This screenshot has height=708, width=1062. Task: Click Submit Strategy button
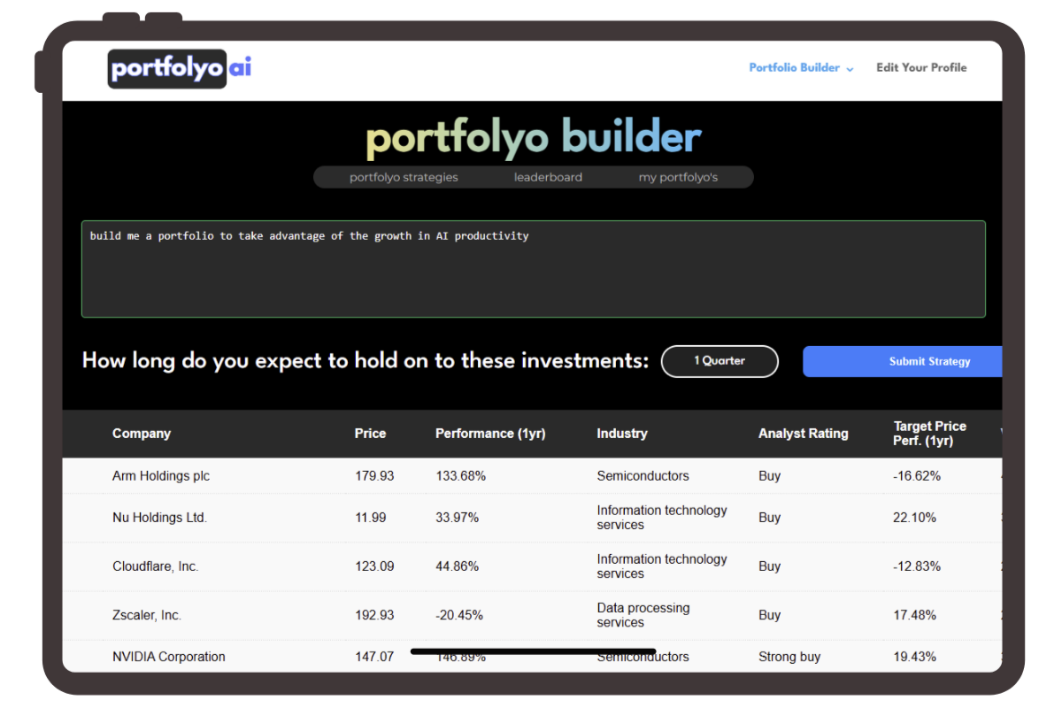[x=903, y=361]
